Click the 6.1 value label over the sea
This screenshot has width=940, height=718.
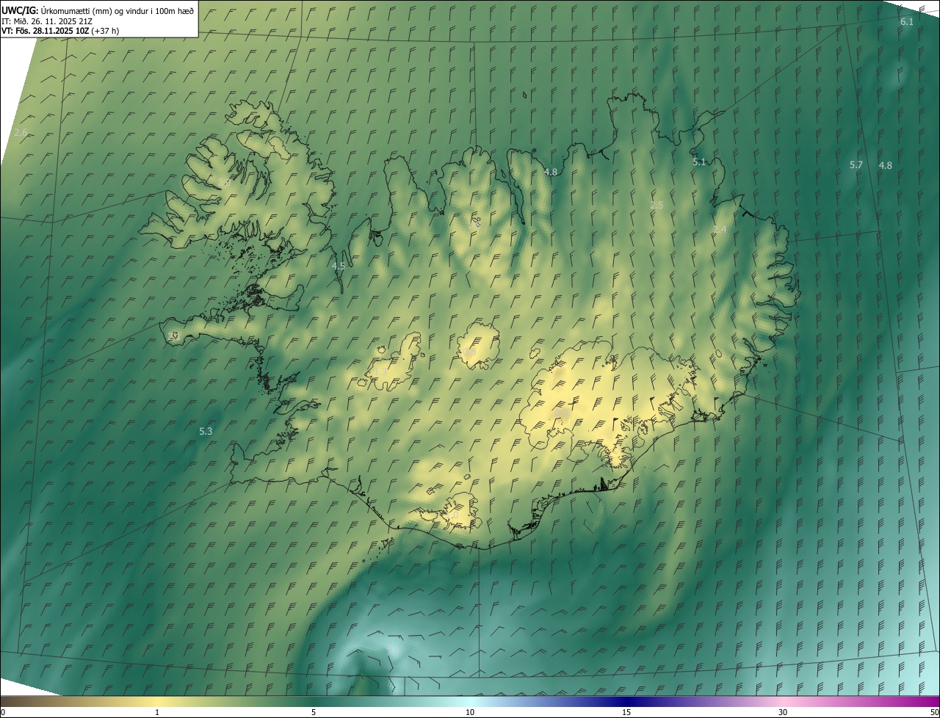[907, 22]
